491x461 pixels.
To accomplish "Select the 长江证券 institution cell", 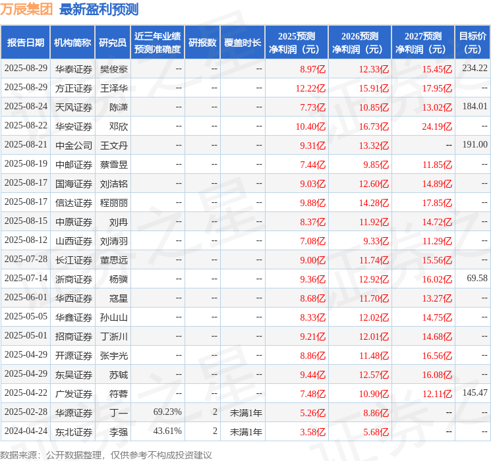I will pyautogui.click(x=74, y=260).
